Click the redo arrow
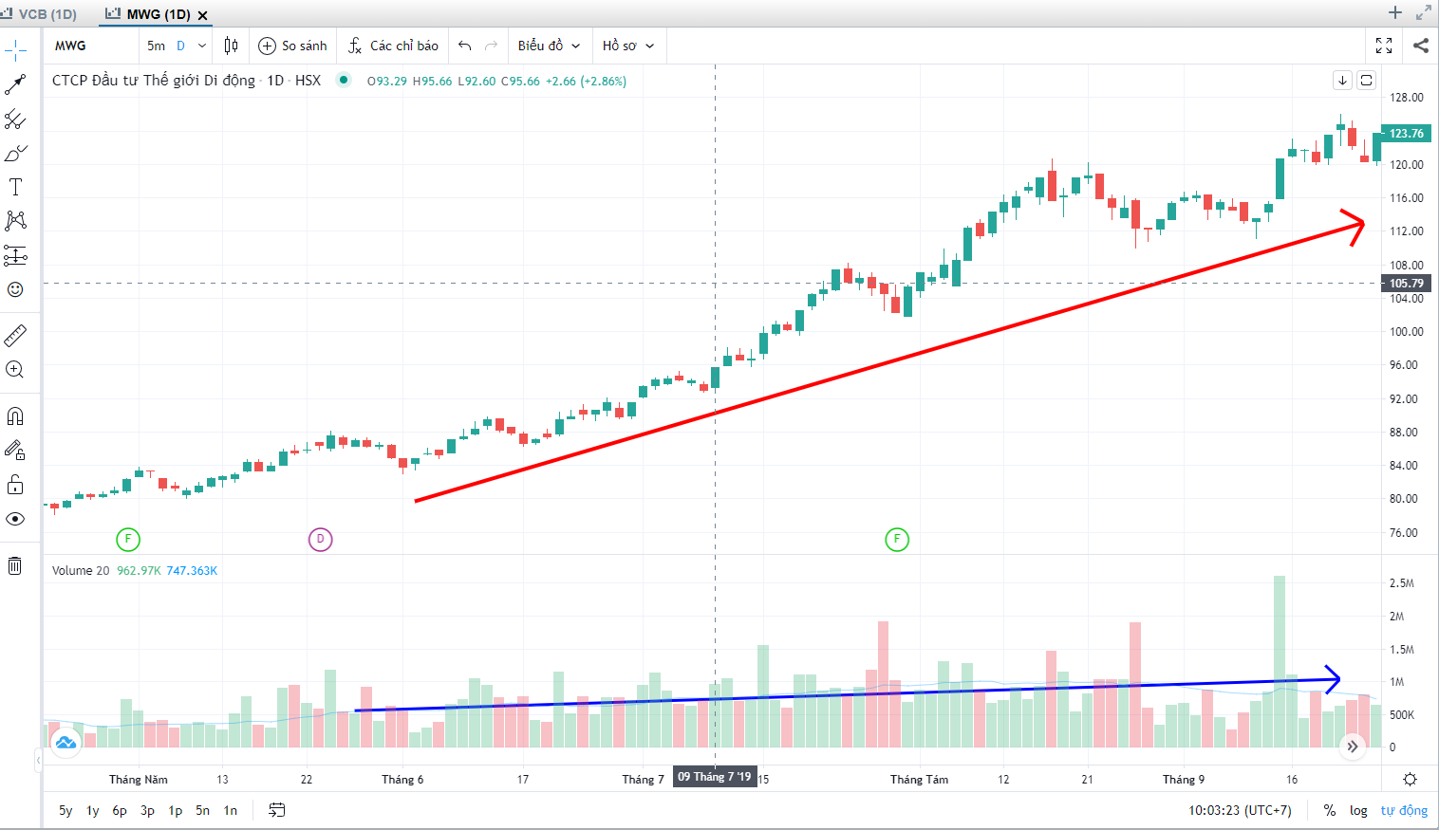 (491, 46)
